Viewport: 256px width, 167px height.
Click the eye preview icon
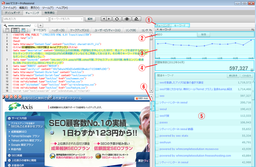pos(127,19)
